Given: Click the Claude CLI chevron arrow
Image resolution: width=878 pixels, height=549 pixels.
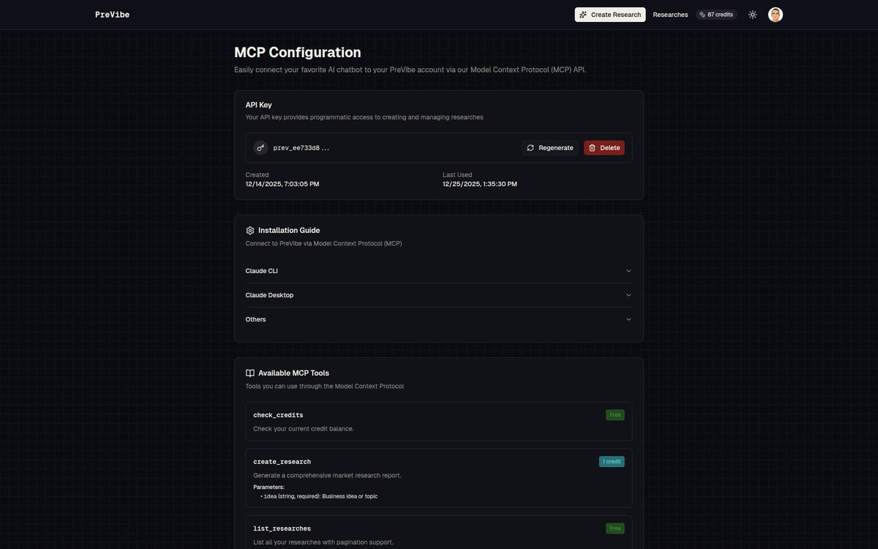Looking at the screenshot, I should coord(629,271).
